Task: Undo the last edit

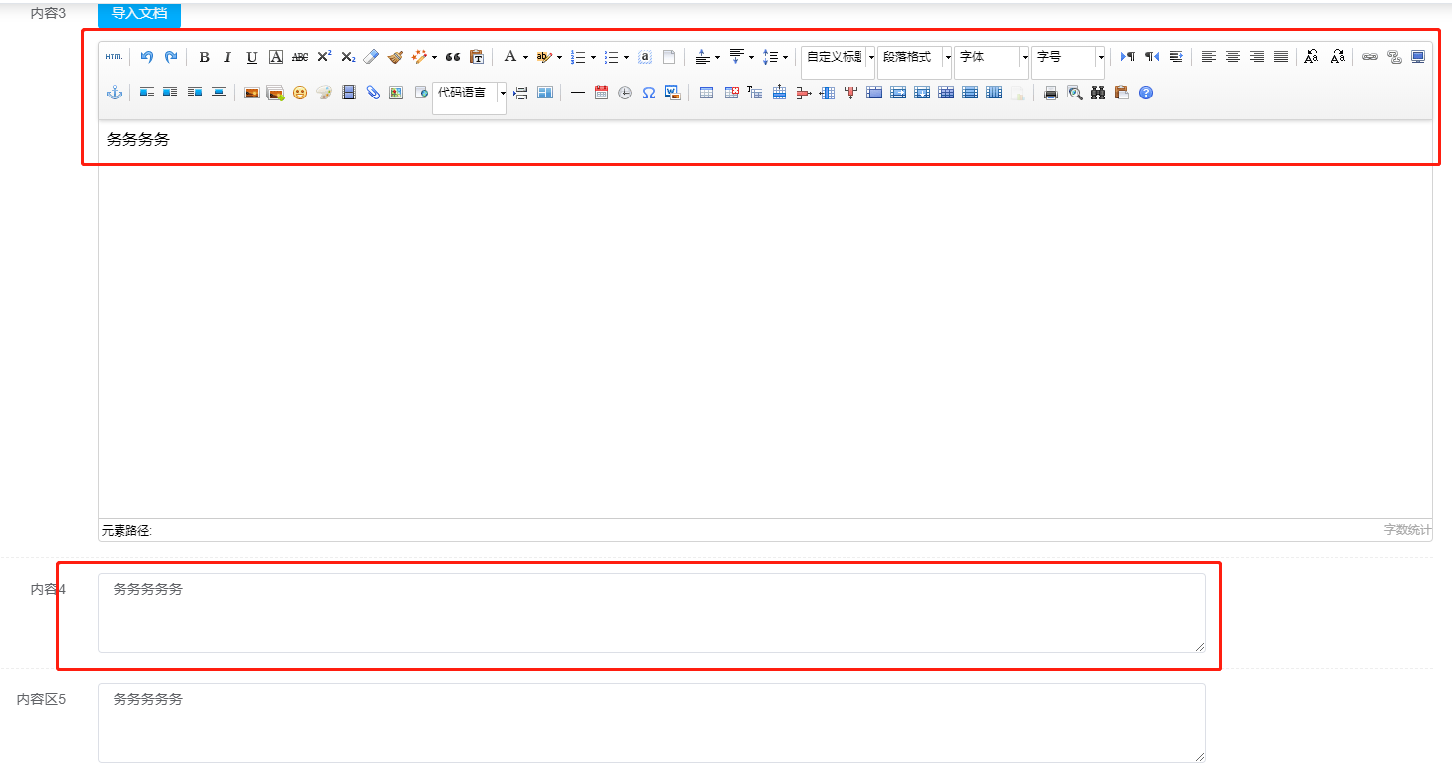Action: click(x=147, y=57)
